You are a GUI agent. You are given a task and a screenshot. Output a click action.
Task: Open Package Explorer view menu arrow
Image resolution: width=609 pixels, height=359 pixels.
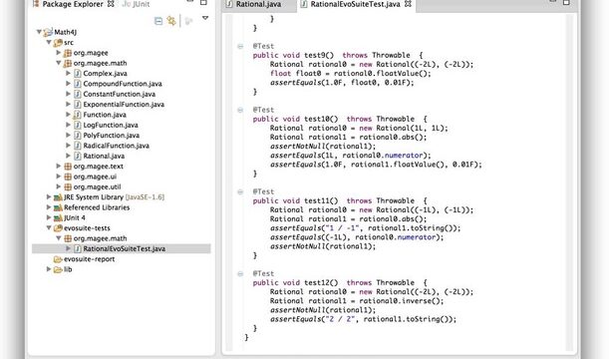pyautogui.click(x=205, y=18)
